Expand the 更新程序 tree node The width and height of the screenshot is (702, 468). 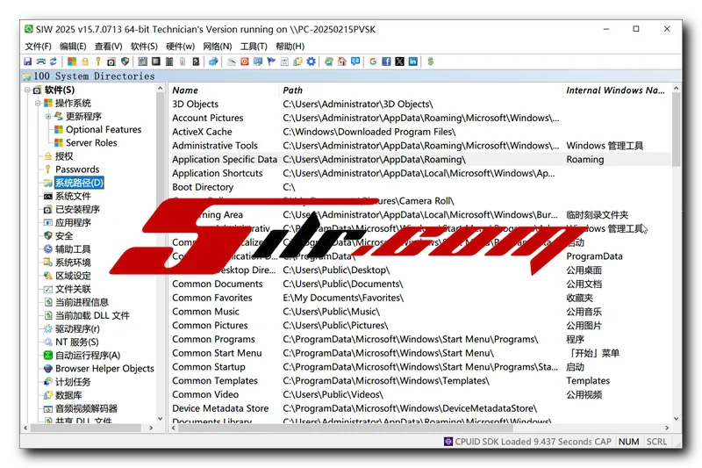coord(48,117)
